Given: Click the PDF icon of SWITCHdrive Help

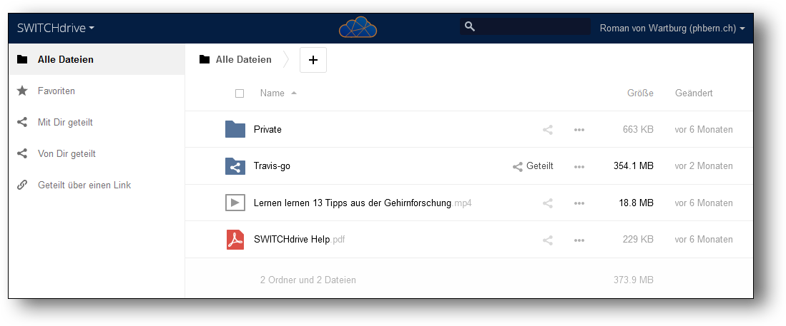Looking at the screenshot, I should (x=235, y=240).
